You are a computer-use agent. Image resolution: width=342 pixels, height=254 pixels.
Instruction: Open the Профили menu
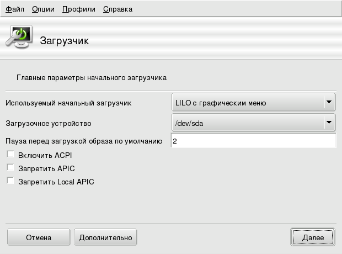pos(78,9)
